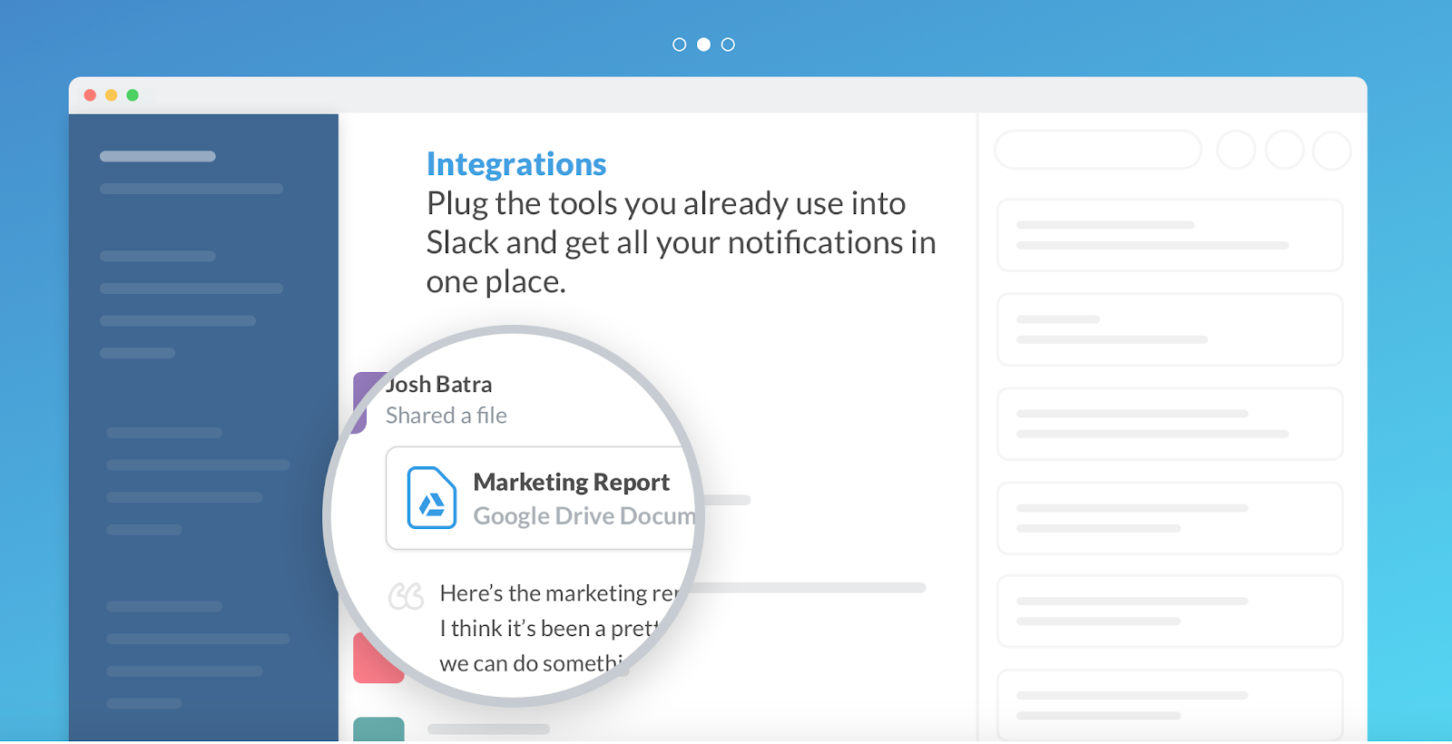
Task: Open the Marketing Report file card
Action: pos(541,498)
